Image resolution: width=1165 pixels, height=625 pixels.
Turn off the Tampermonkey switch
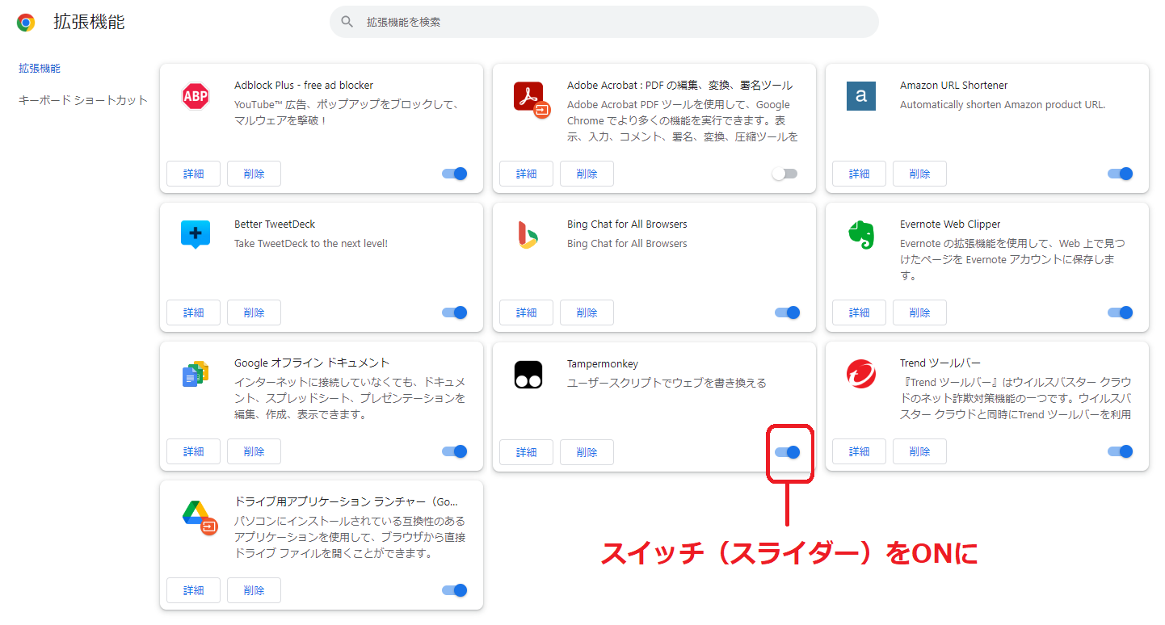788,452
